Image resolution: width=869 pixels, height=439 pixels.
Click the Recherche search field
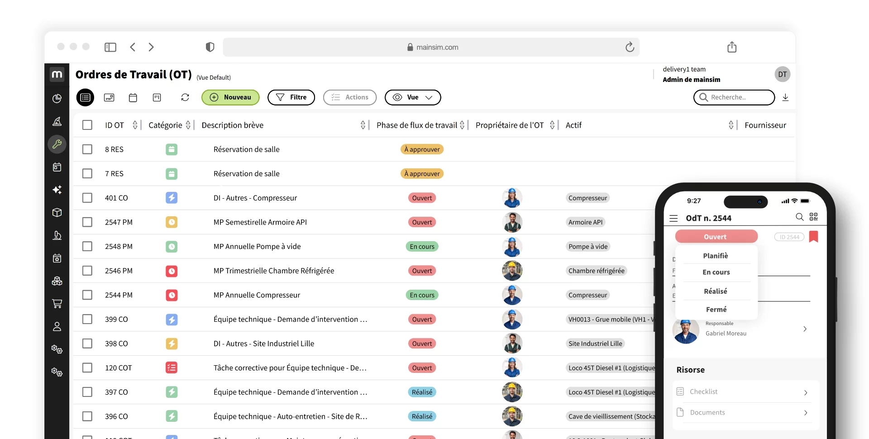pos(734,97)
